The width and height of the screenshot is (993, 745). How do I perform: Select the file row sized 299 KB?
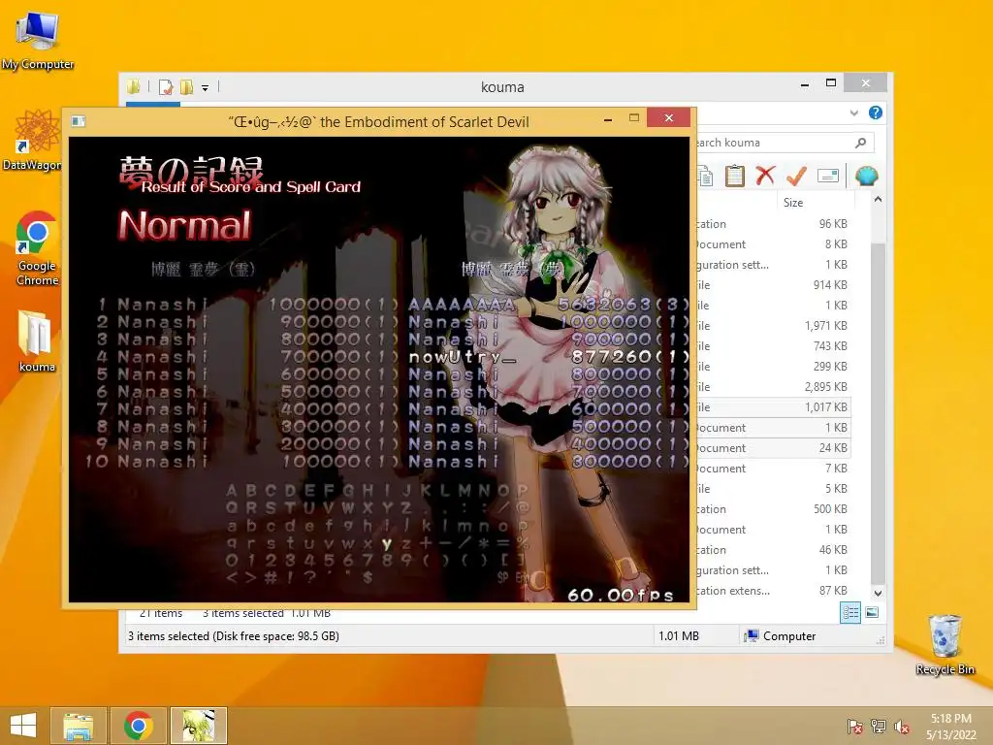[773, 366]
